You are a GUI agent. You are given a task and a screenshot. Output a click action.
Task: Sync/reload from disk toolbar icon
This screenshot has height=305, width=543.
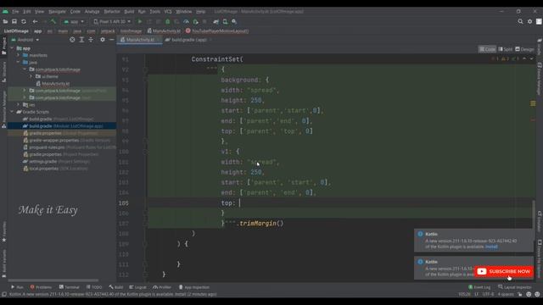point(24,21)
